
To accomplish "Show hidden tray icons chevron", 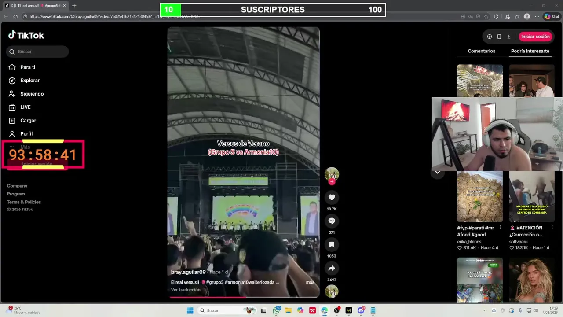I will click(485, 310).
